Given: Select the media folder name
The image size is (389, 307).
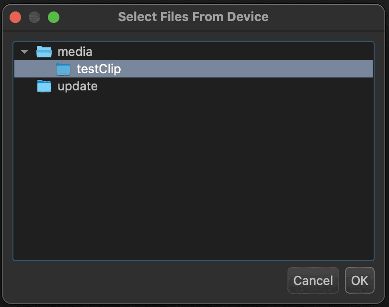Looking at the screenshot, I should pos(75,52).
